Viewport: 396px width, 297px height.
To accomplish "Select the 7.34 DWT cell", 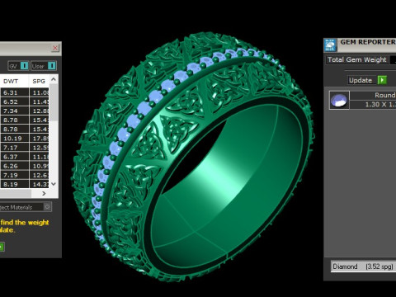I will click(15, 111).
